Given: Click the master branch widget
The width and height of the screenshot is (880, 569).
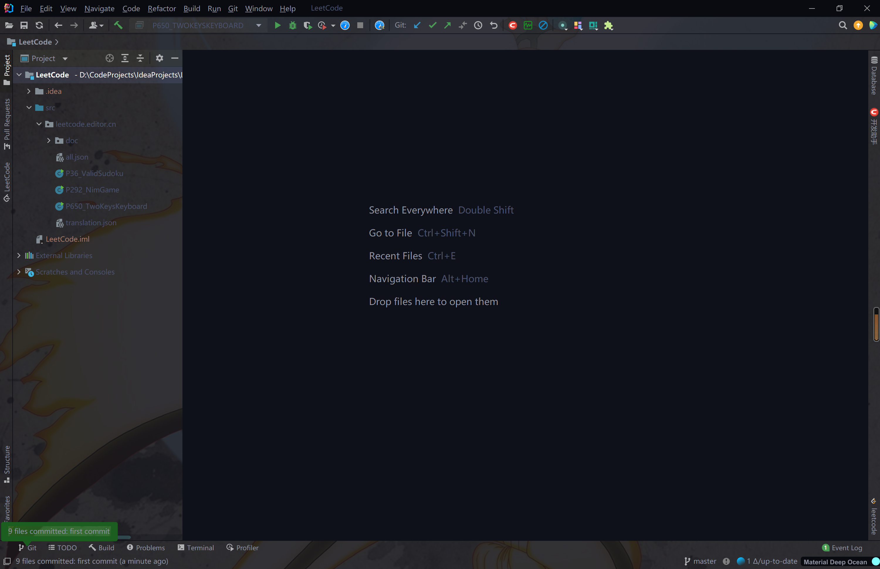Looking at the screenshot, I should [700, 561].
